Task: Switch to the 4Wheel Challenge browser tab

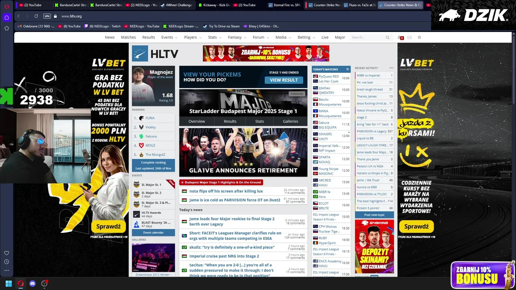Action: (177, 5)
